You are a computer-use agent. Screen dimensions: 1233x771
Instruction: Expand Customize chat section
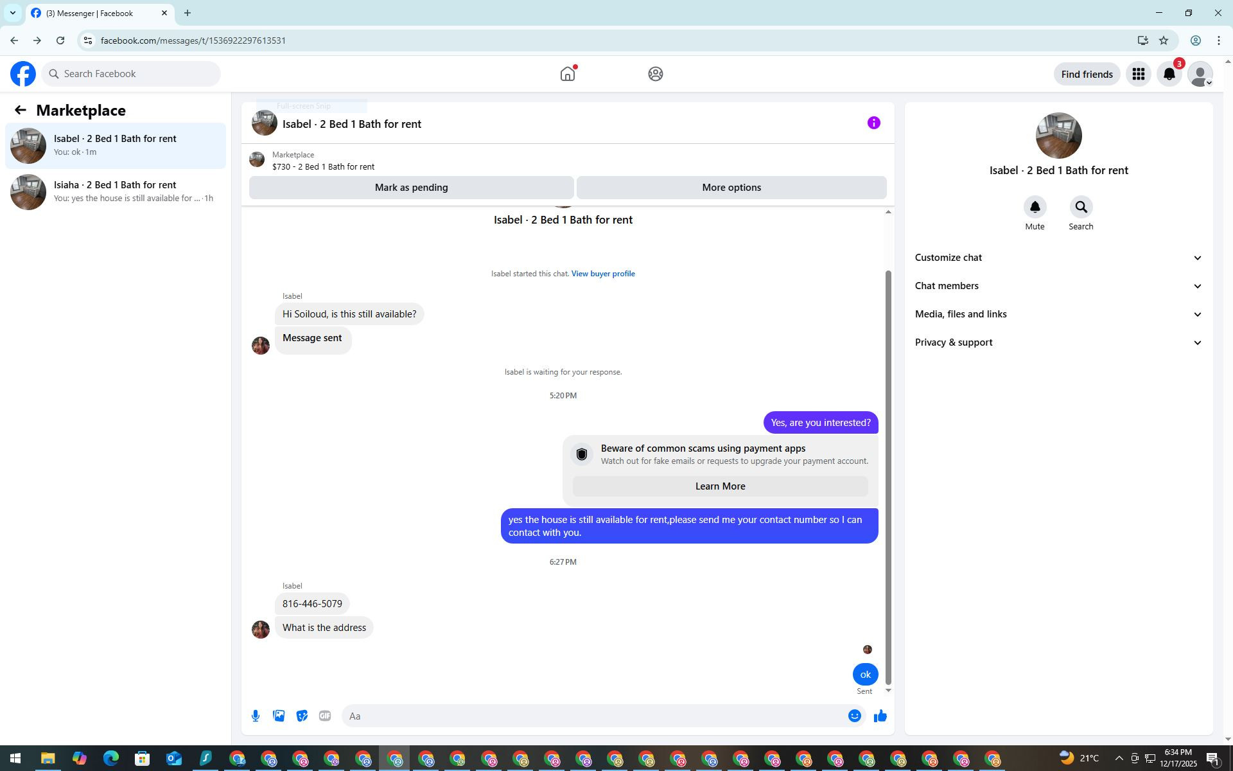1058,258
